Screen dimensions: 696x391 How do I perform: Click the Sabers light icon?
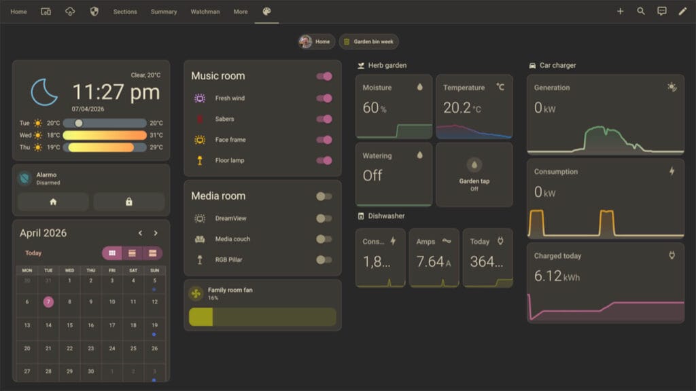[x=200, y=119]
